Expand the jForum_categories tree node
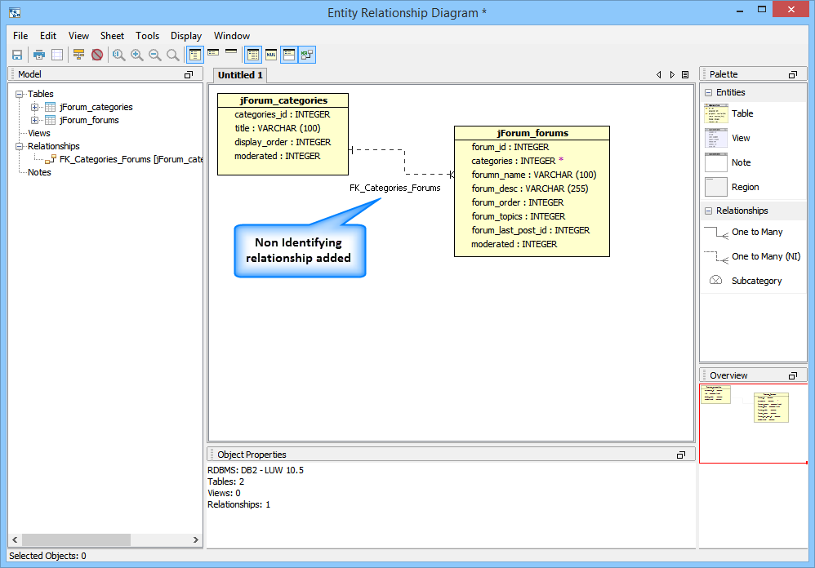 point(35,107)
